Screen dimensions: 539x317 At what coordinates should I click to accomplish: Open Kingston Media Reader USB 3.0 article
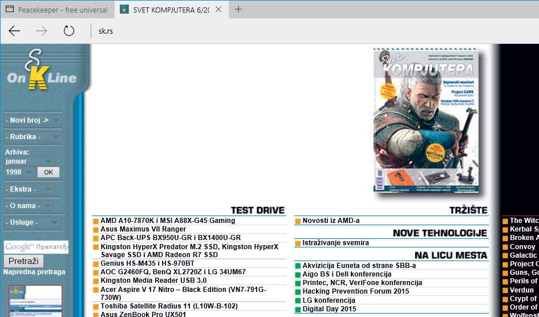[153, 281]
